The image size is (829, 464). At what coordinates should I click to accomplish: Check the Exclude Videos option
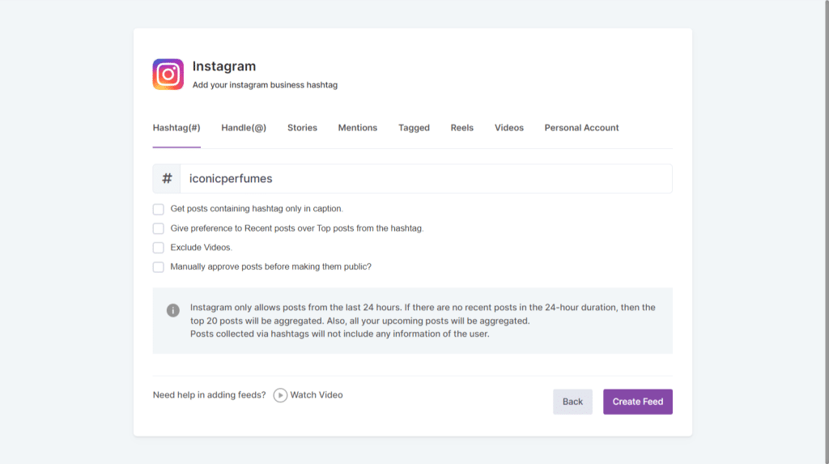[x=159, y=248]
